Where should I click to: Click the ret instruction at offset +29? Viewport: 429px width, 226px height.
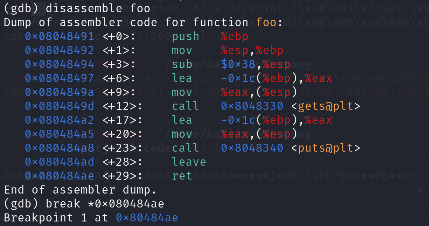[x=182, y=176]
